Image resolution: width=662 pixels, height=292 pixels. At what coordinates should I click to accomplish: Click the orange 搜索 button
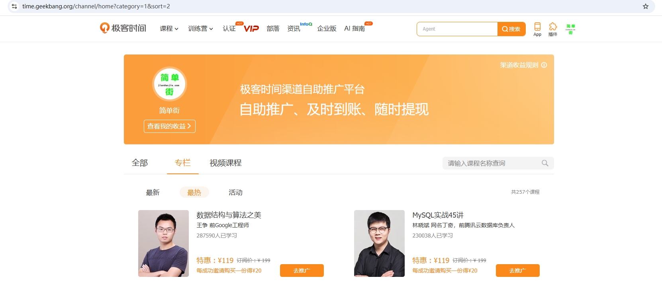point(511,29)
